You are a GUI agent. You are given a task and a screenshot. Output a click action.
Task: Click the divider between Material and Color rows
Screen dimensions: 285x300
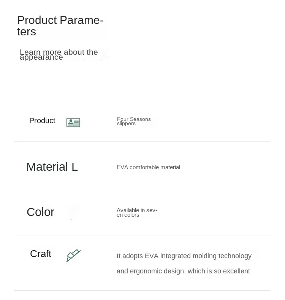(x=142, y=188)
